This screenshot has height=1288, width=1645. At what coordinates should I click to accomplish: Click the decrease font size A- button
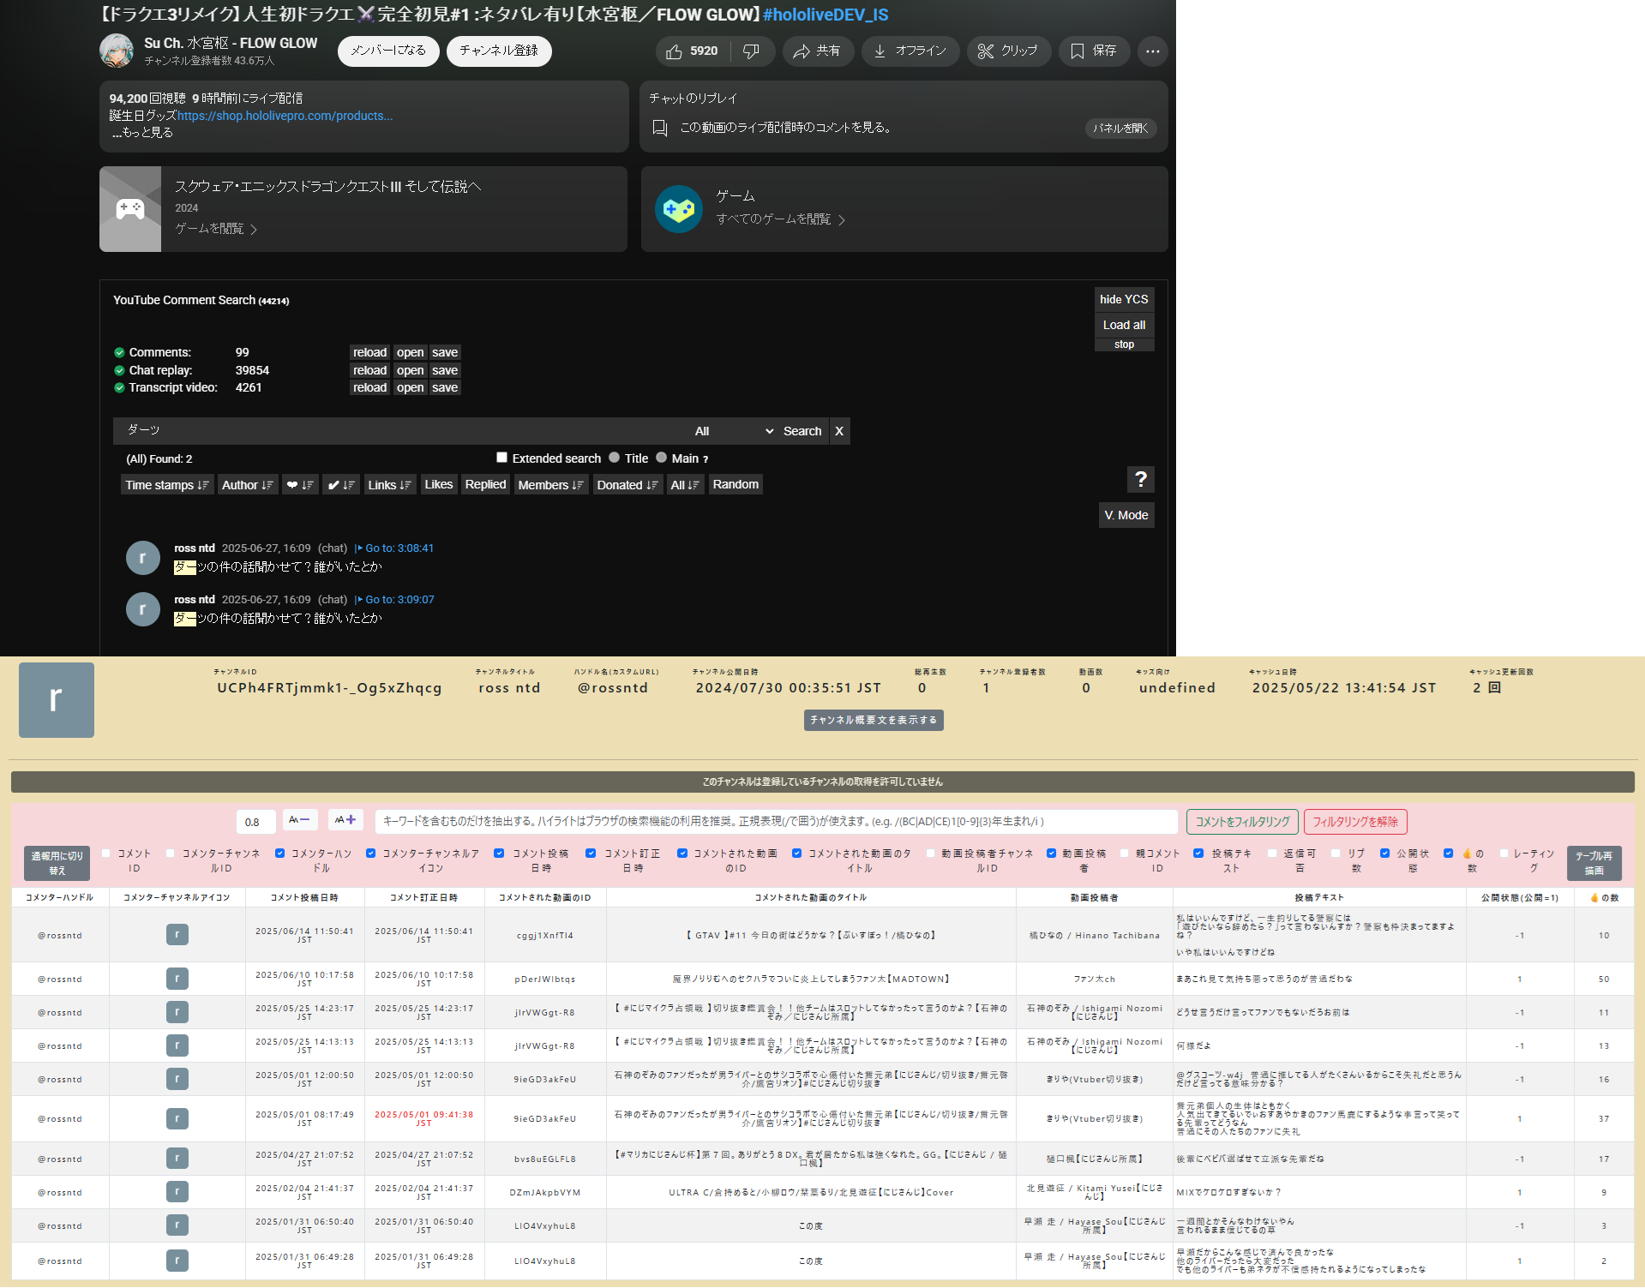[x=300, y=820]
